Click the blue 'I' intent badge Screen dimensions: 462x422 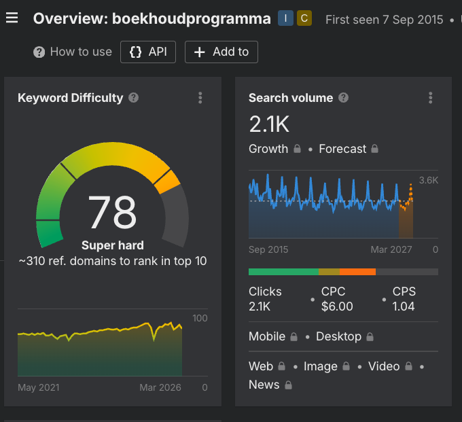285,18
